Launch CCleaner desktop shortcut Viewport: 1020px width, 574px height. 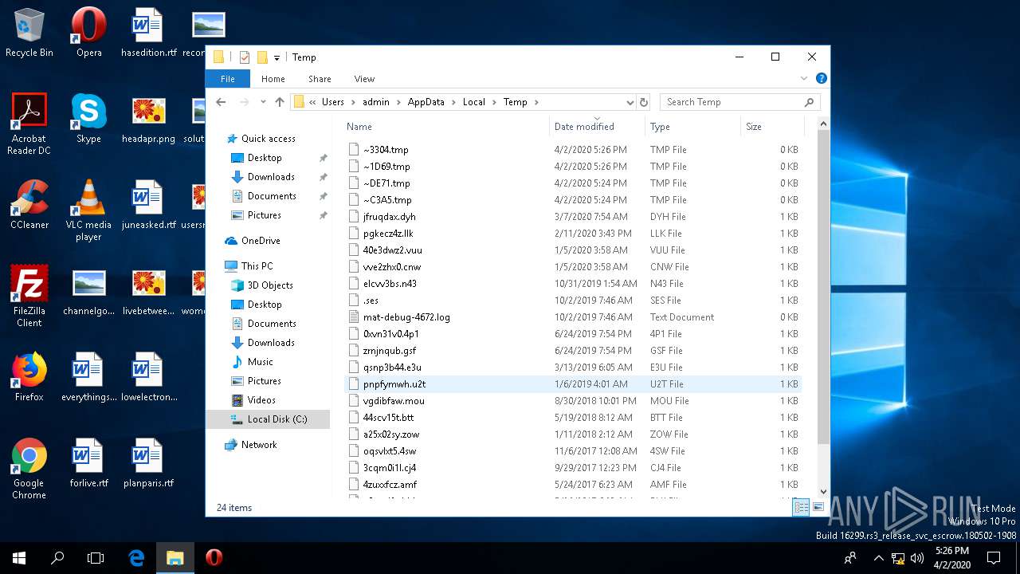point(29,205)
